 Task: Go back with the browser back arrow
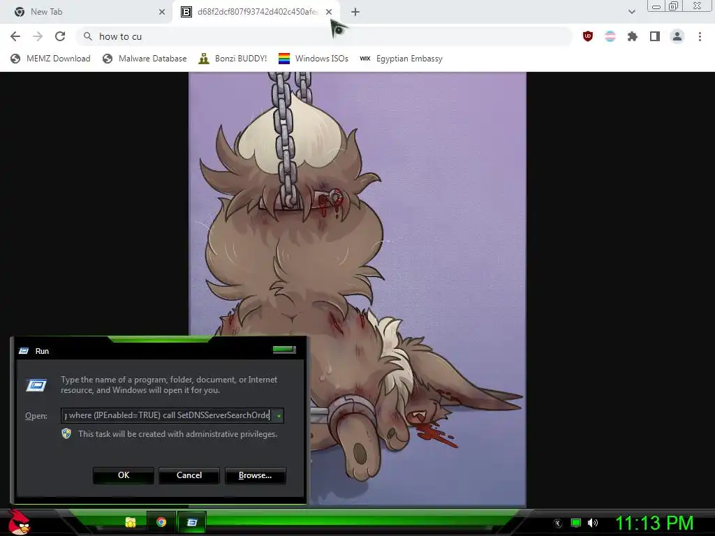click(15, 36)
